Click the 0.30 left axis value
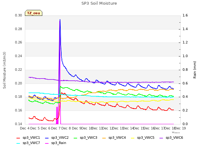The width and height of the screenshot is (199, 149). pos(19,16)
